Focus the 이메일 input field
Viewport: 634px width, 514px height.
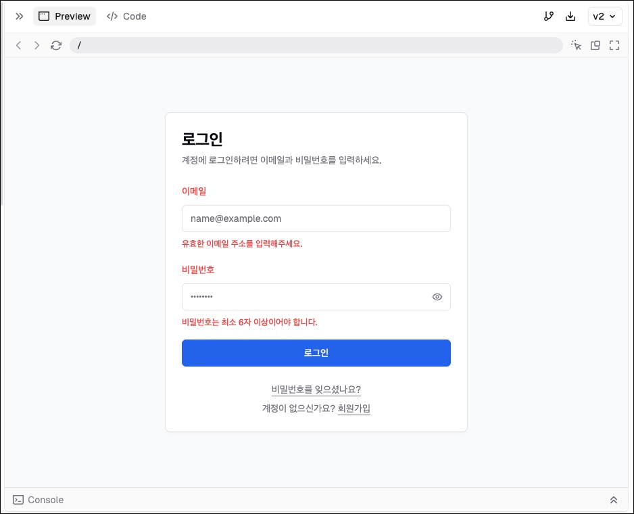tap(316, 218)
